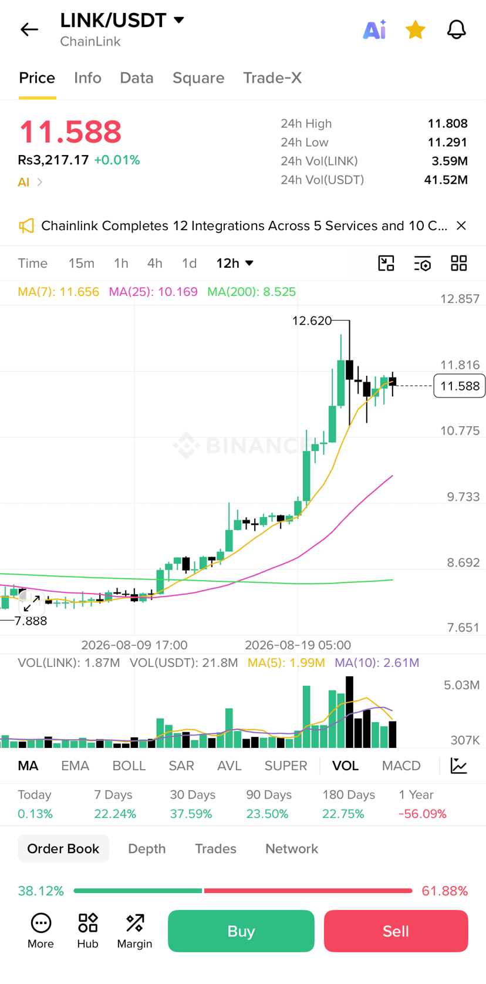486x984 pixels.
Task: Select the 1d chart interval
Action: 189,263
